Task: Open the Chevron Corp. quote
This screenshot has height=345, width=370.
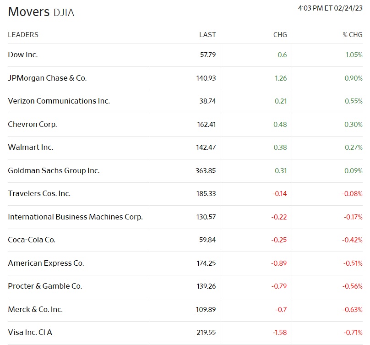Action: point(33,125)
